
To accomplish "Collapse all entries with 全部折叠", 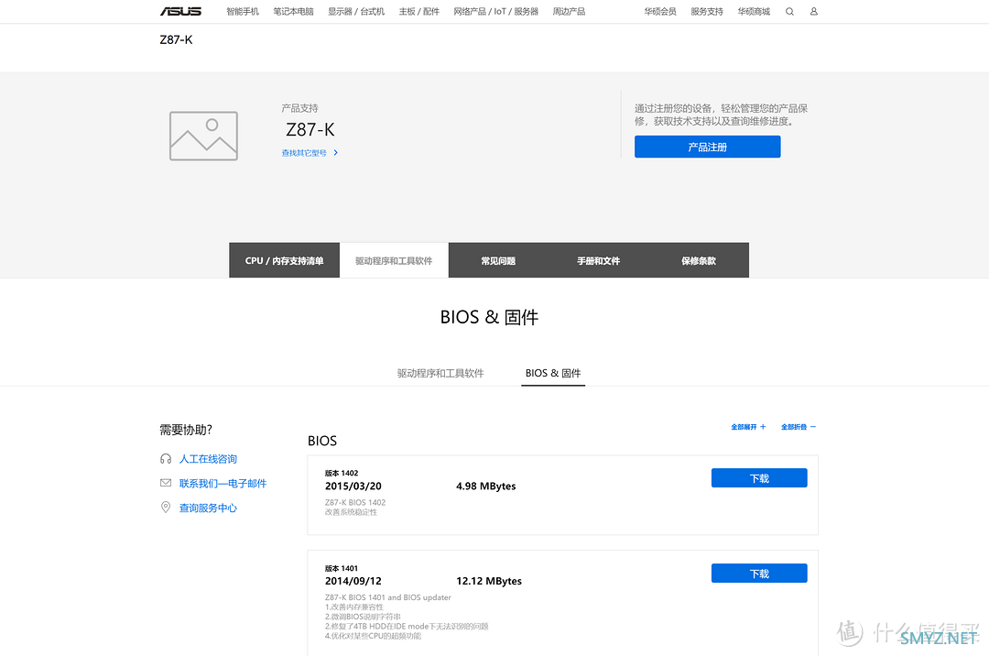I will pos(799,427).
